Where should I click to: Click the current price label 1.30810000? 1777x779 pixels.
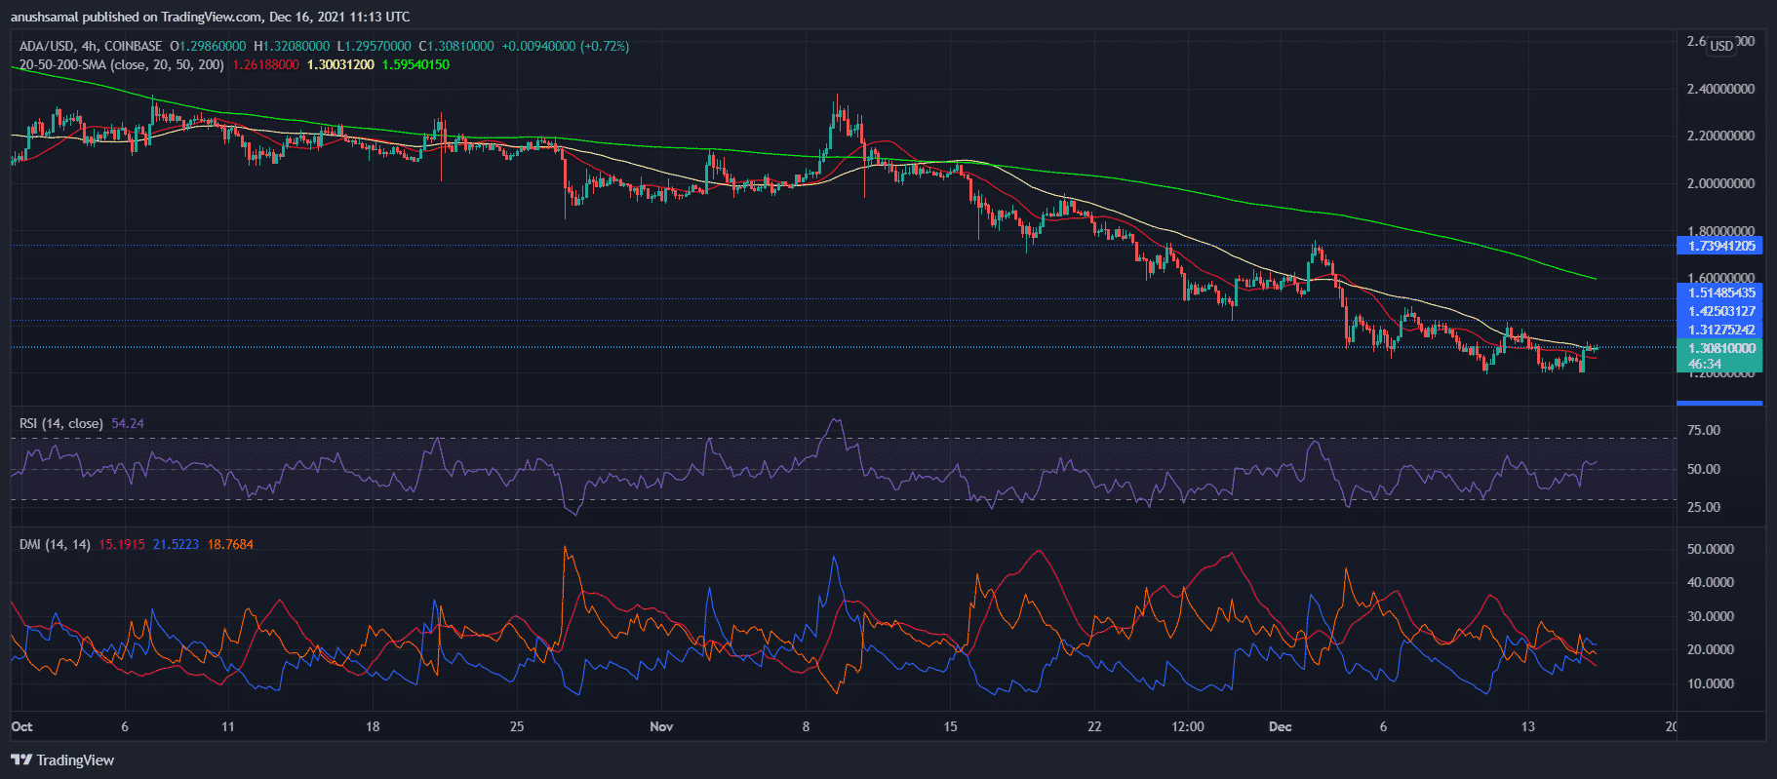point(1720,348)
